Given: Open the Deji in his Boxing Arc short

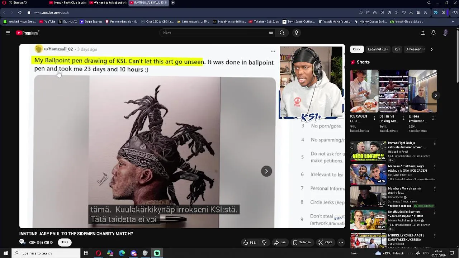Looking at the screenshot, I should [393, 91].
